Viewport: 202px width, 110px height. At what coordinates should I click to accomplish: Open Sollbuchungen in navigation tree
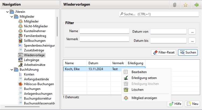tap(35, 41)
